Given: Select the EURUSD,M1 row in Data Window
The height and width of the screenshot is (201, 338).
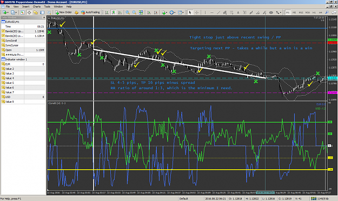Looking at the screenshot, I should pos(23,22).
